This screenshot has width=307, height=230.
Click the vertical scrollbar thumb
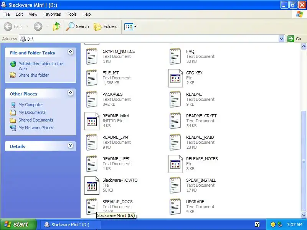coord(304,161)
